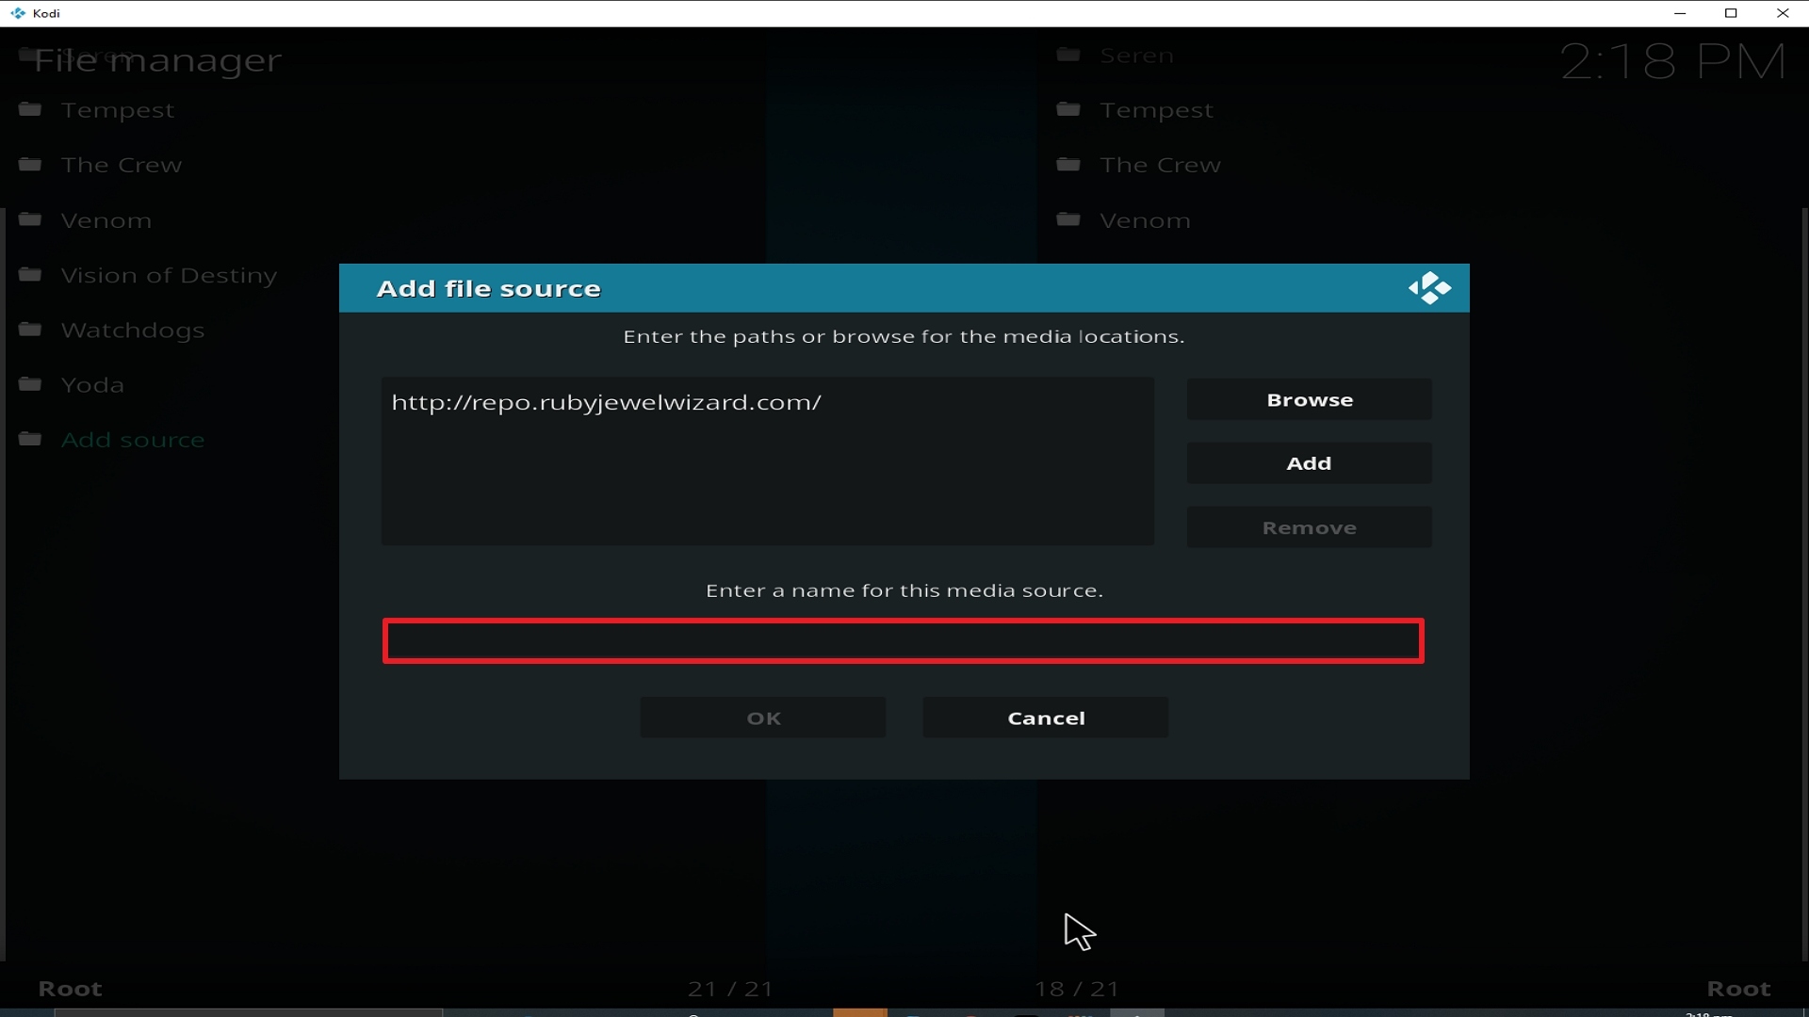This screenshot has width=1809, height=1017.
Task: Open the Vision of Destiny folder
Action: pyautogui.click(x=169, y=275)
